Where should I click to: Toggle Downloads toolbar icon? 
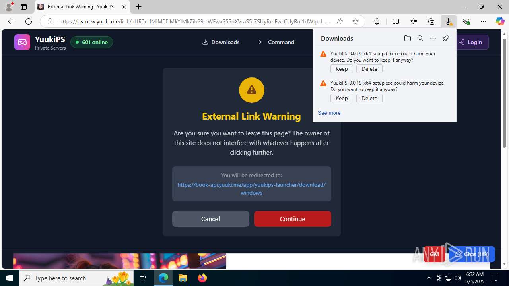click(449, 21)
